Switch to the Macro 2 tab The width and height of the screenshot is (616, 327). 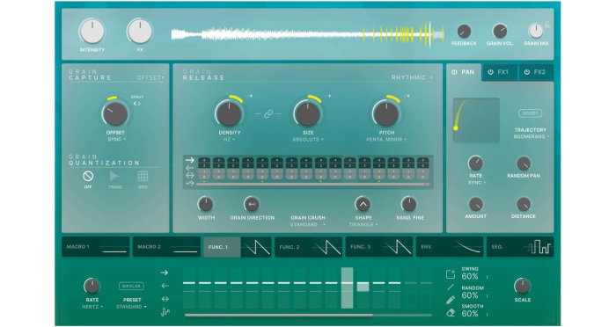(x=166, y=247)
